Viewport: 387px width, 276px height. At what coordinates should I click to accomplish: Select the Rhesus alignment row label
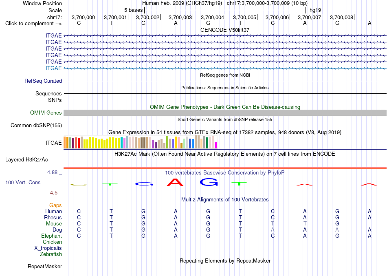point(53,217)
